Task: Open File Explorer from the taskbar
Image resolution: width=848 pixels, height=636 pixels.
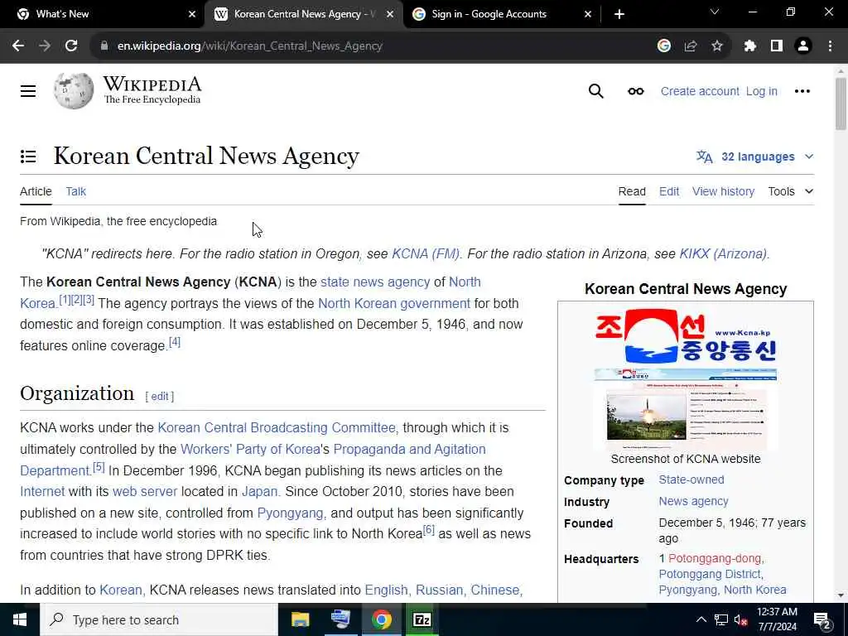Action: coord(300,619)
